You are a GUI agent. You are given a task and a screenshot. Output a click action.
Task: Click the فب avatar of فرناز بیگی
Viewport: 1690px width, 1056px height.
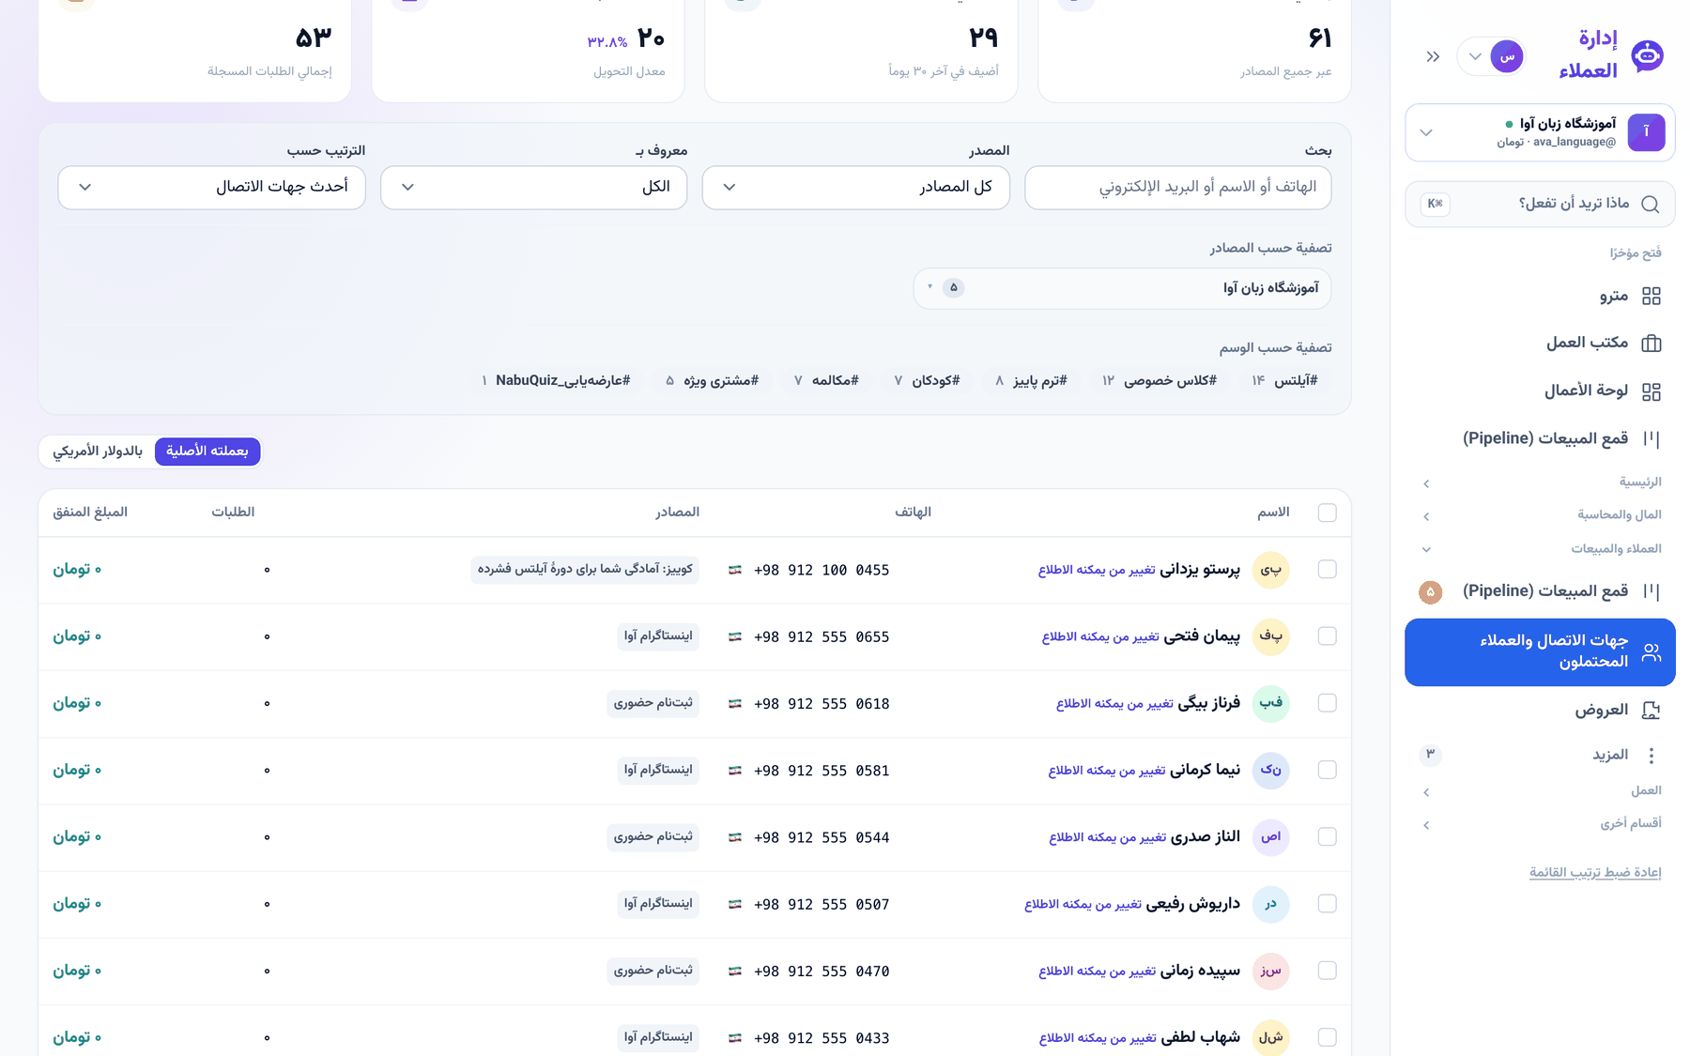[x=1270, y=703]
